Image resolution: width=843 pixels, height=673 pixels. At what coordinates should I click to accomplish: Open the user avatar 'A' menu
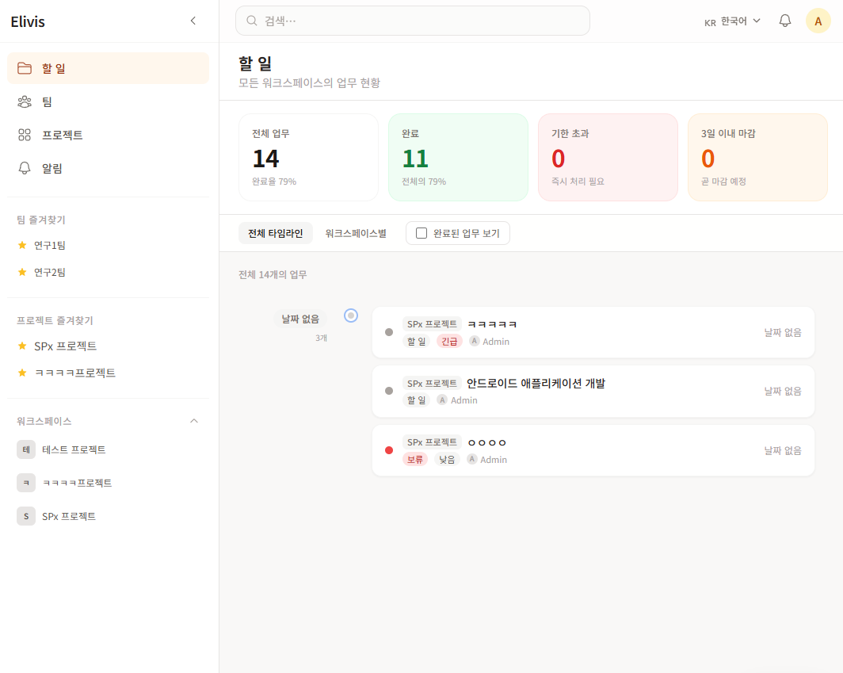tap(818, 21)
